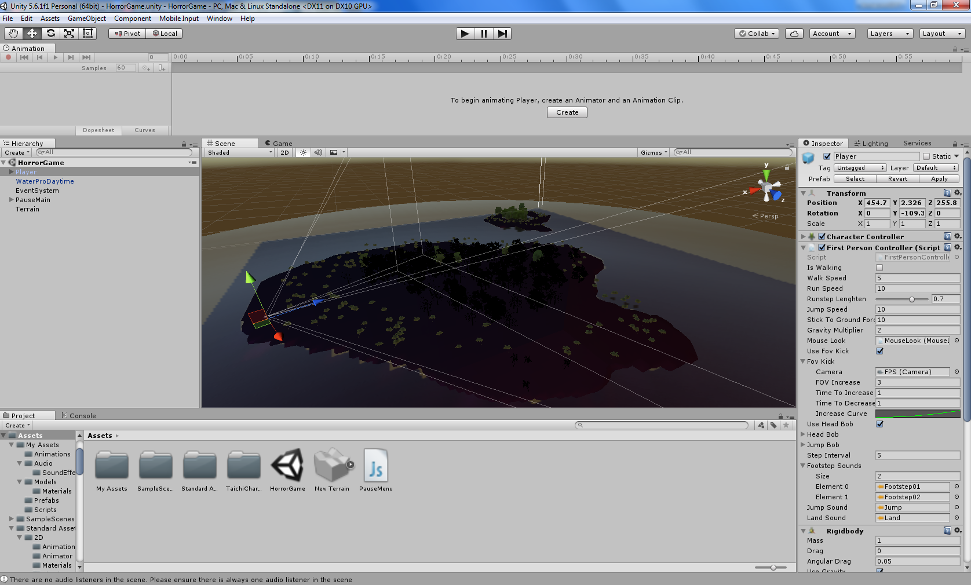The width and height of the screenshot is (971, 585).
Task: Open the HorrorGame scene asset
Action: pos(287,470)
